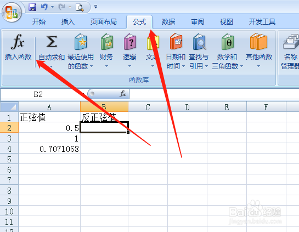The image size is (299, 232).
Task: Go to the 数据 tab
Action: (x=168, y=22)
